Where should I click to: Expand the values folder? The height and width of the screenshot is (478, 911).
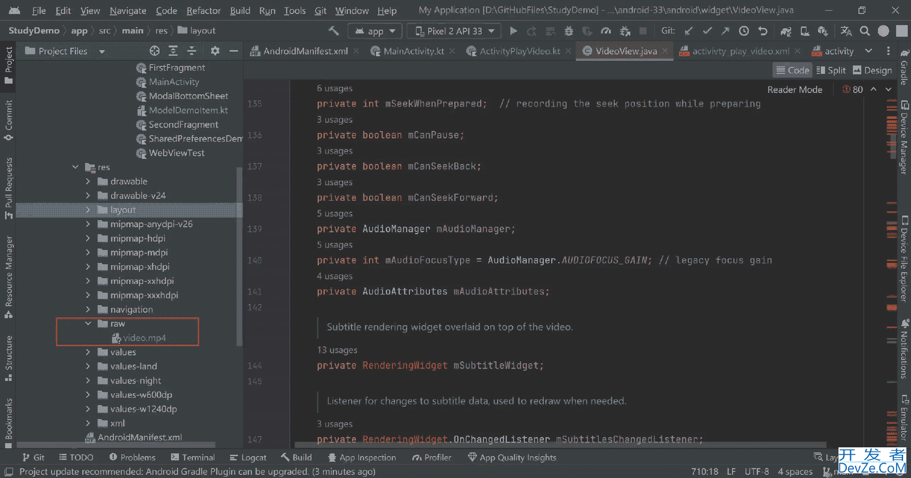[88, 352]
